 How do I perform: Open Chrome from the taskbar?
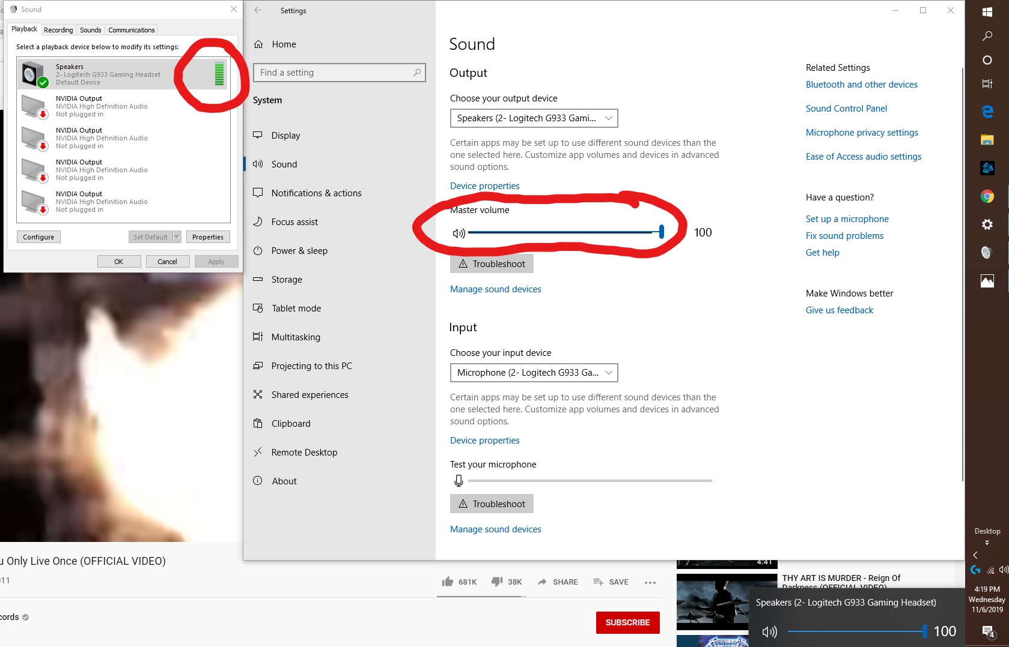987,196
